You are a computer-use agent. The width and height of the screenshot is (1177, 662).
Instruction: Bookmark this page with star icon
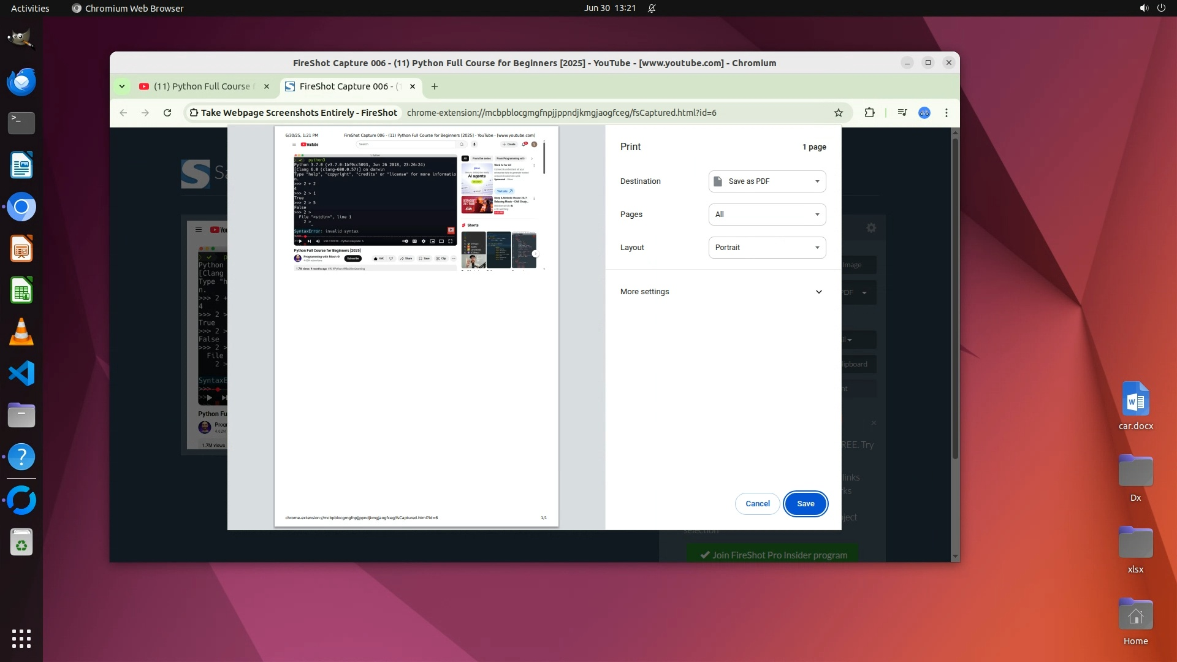coord(839,113)
